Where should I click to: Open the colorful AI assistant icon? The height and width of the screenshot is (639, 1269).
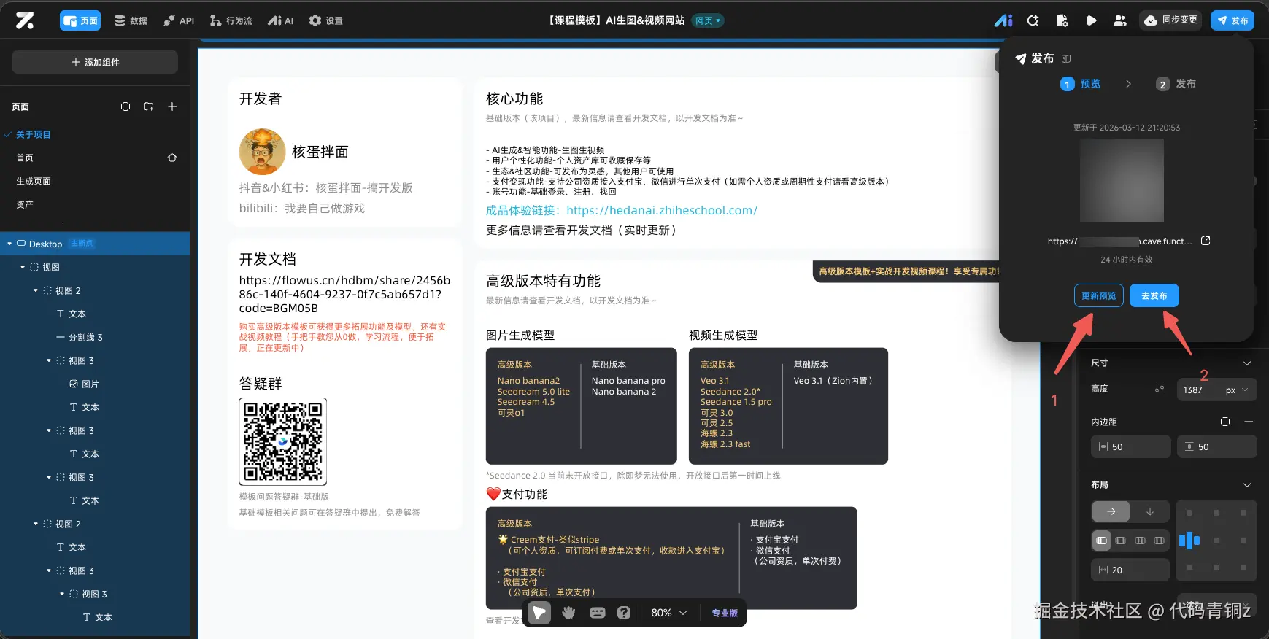(x=1003, y=20)
